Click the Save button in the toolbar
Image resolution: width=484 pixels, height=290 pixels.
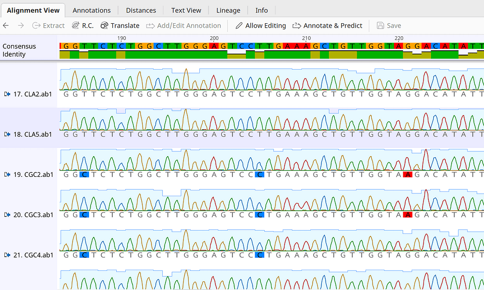(x=389, y=26)
